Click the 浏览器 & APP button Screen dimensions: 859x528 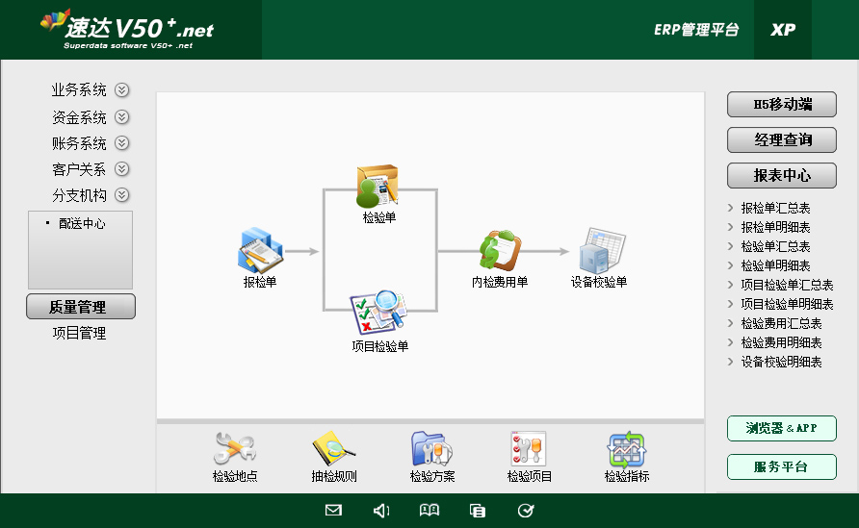(x=782, y=428)
